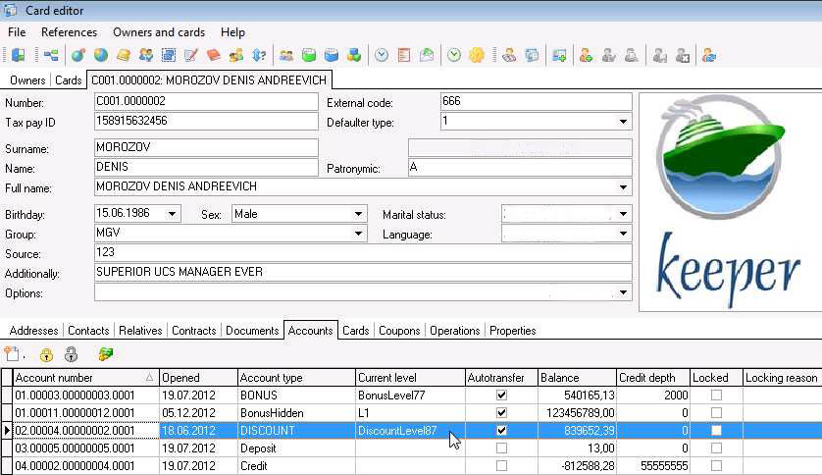The width and height of the screenshot is (822, 475).
Task: Click the red-lined document report icon
Action: (x=404, y=55)
